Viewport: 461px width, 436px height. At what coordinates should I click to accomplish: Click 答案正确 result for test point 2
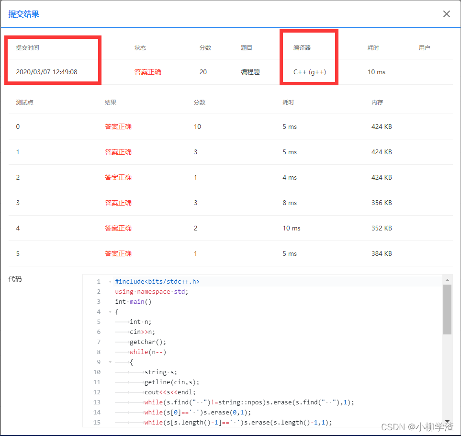(x=118, y=177)
